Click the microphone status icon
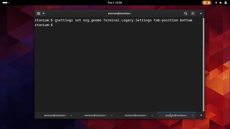The height and width of the screenshot is (129, 230). click(x=216, y=3)
